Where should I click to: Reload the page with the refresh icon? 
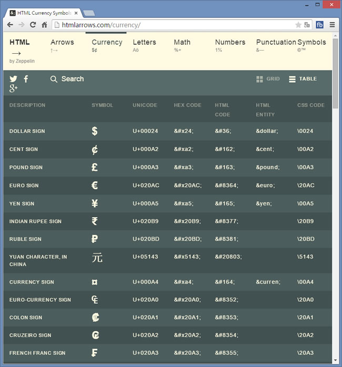[33, 25]
